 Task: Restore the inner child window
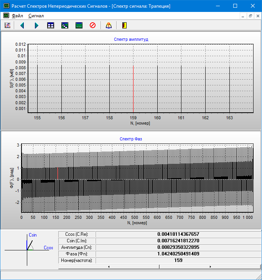tap(250, 16)
